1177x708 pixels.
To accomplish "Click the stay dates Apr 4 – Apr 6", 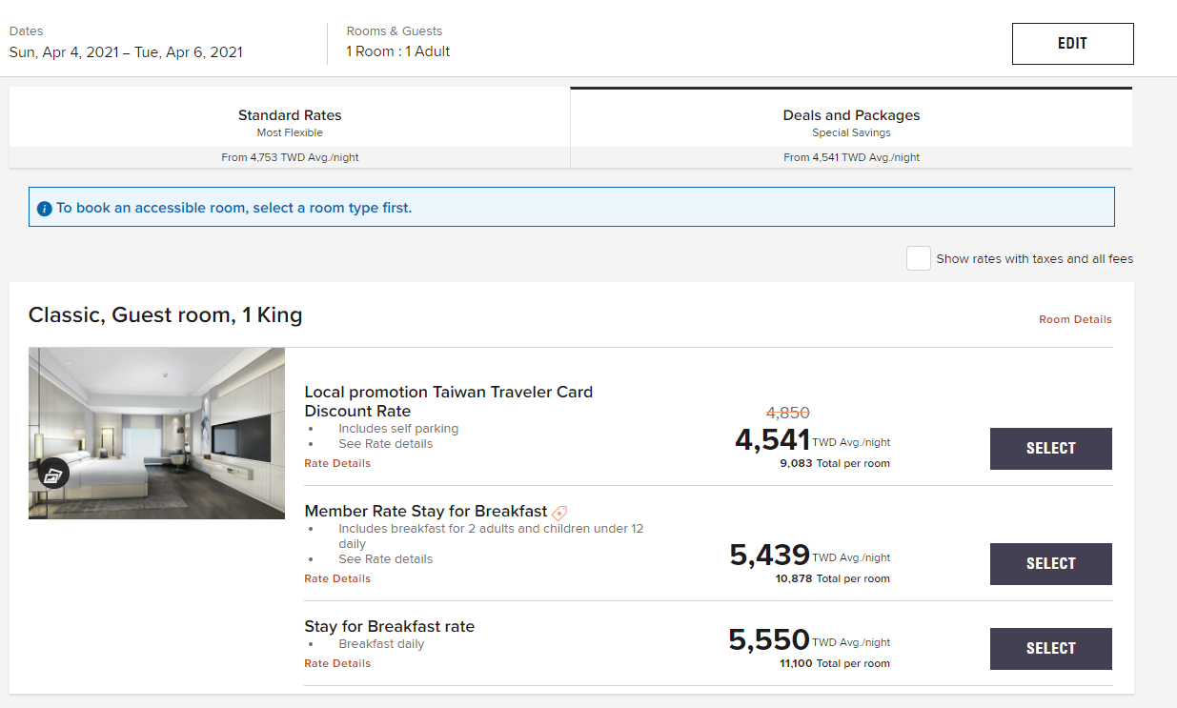I will 126,52.
